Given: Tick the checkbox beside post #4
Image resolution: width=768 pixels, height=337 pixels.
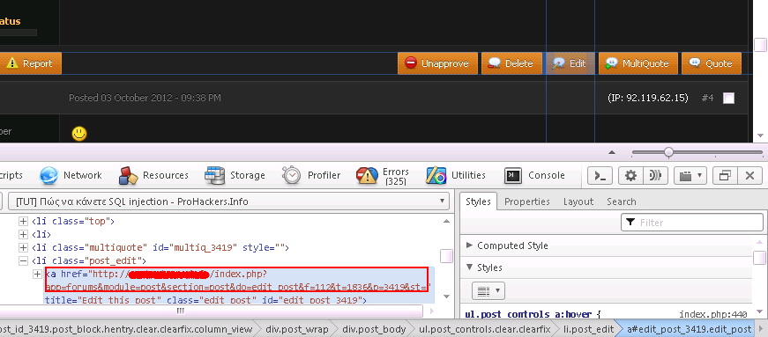Looking at the screenshot, I should [x=729, y=99].
